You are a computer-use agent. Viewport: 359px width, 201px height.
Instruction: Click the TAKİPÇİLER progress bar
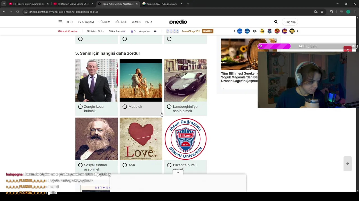[x=307, y=46]
